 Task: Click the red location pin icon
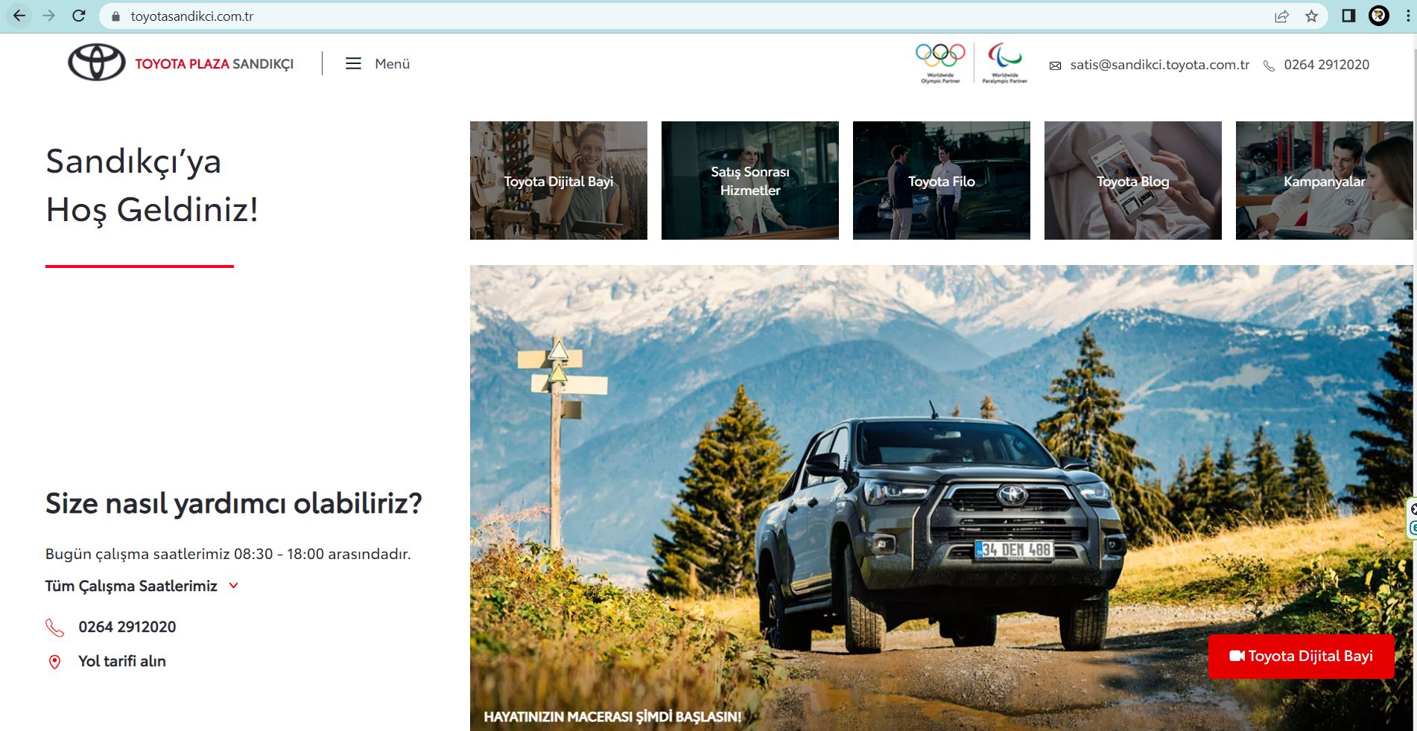[54, 662]
